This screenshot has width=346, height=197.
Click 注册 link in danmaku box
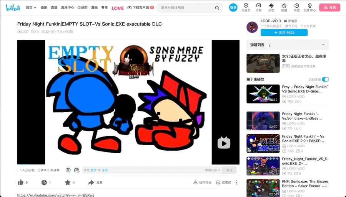click(105, 170)
